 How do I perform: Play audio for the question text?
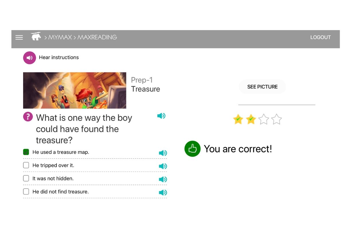[161, 116]
